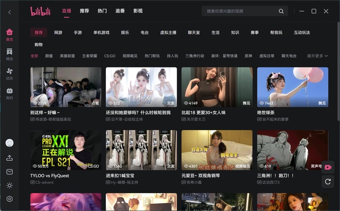Select the 娱乐 live category
Viewport: 340px width, 211px height.
(125, 33)
